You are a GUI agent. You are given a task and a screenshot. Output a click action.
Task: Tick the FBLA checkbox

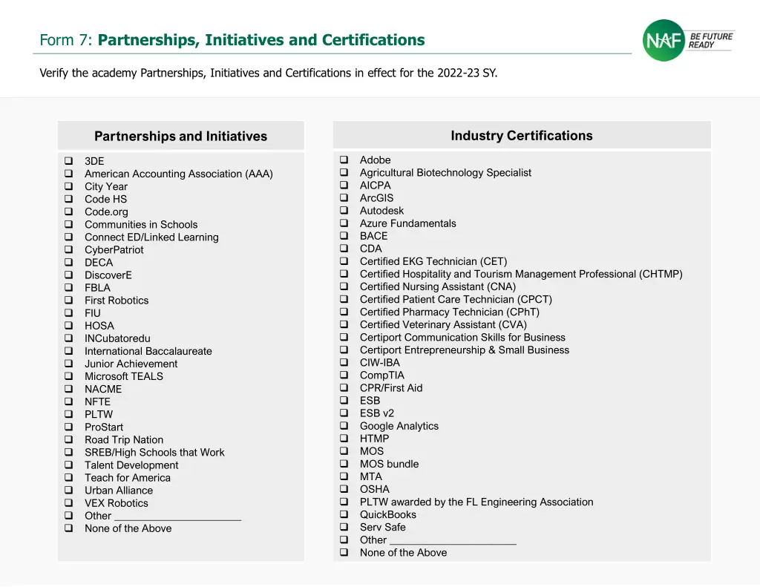69,287
